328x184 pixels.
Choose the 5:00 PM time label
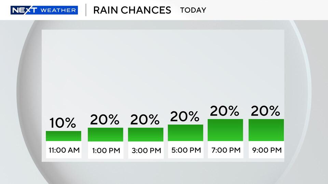[186, 150]
